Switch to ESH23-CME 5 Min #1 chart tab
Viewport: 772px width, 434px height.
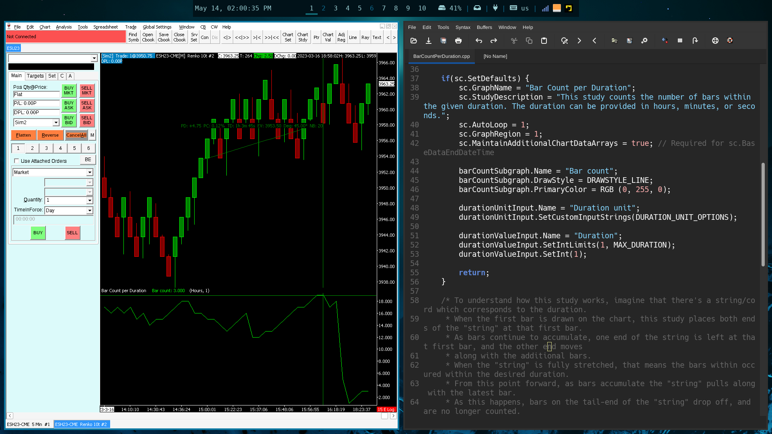click(x=29, y=424)
